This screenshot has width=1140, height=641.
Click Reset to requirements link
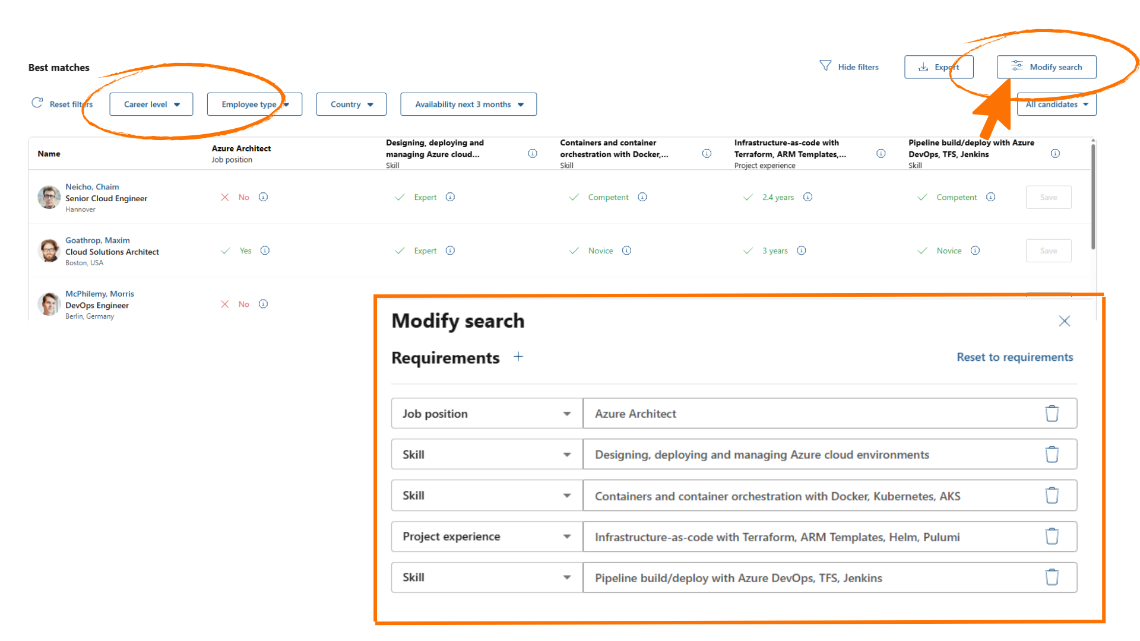click(1015, 357)
